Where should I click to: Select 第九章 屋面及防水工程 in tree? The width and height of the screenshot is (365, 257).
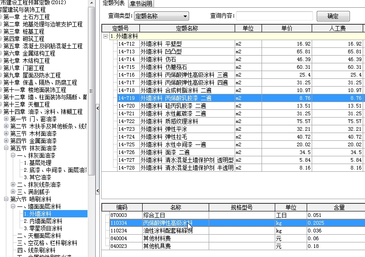[31, 75]
